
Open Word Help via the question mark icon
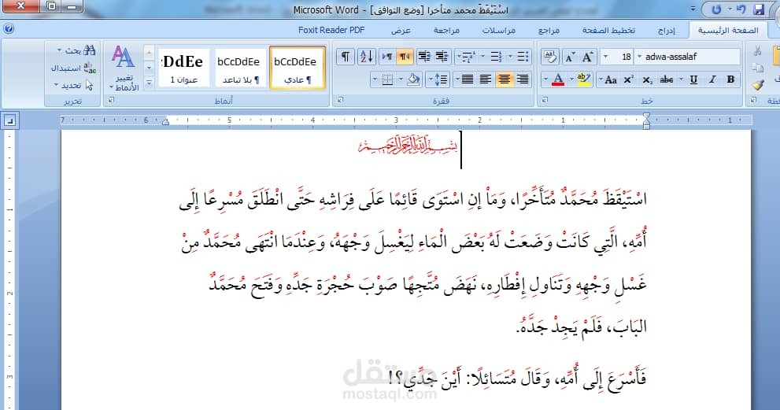(9, 29)
